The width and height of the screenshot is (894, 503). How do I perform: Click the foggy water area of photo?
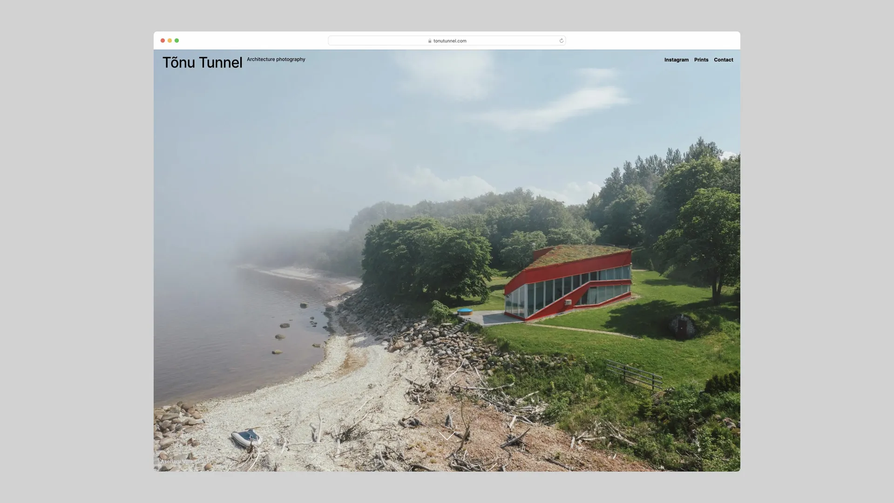[x=223, y=317]
